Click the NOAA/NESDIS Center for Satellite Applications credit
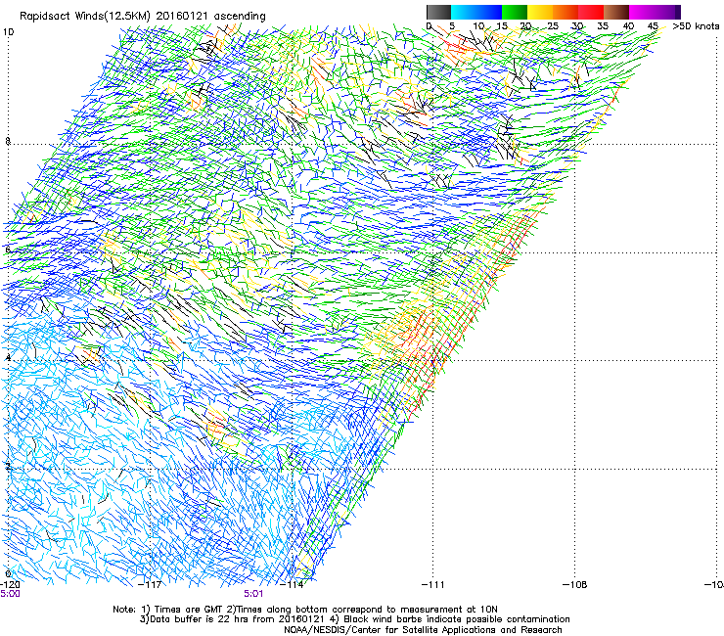 point(423,630)
